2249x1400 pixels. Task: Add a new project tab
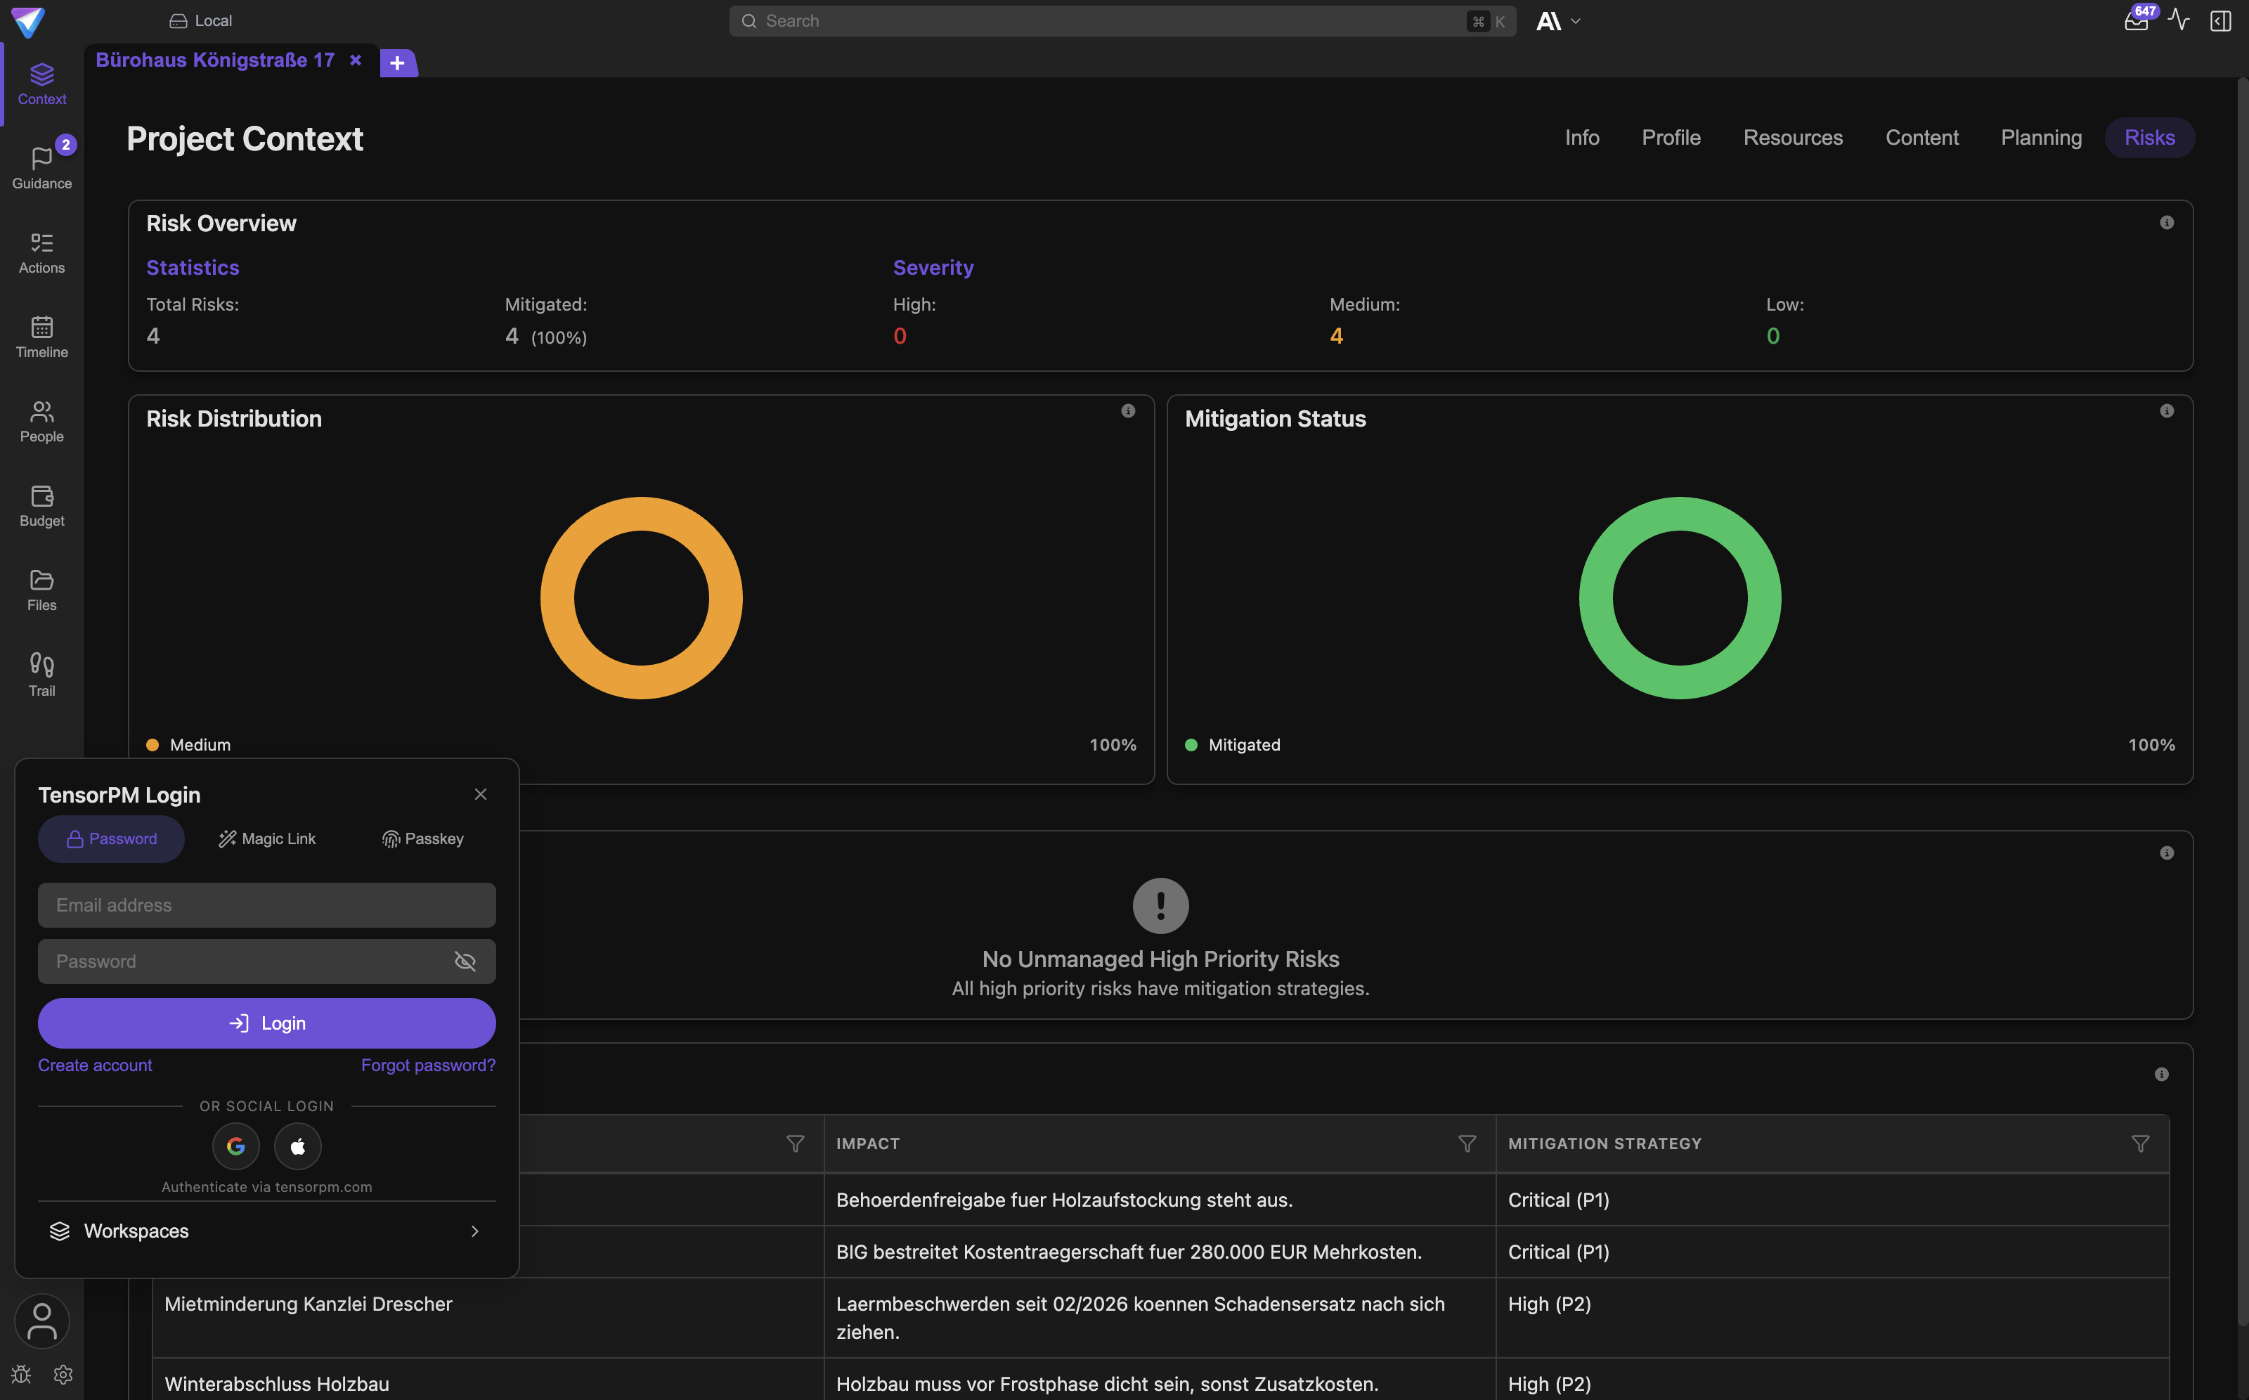[397, 63]
